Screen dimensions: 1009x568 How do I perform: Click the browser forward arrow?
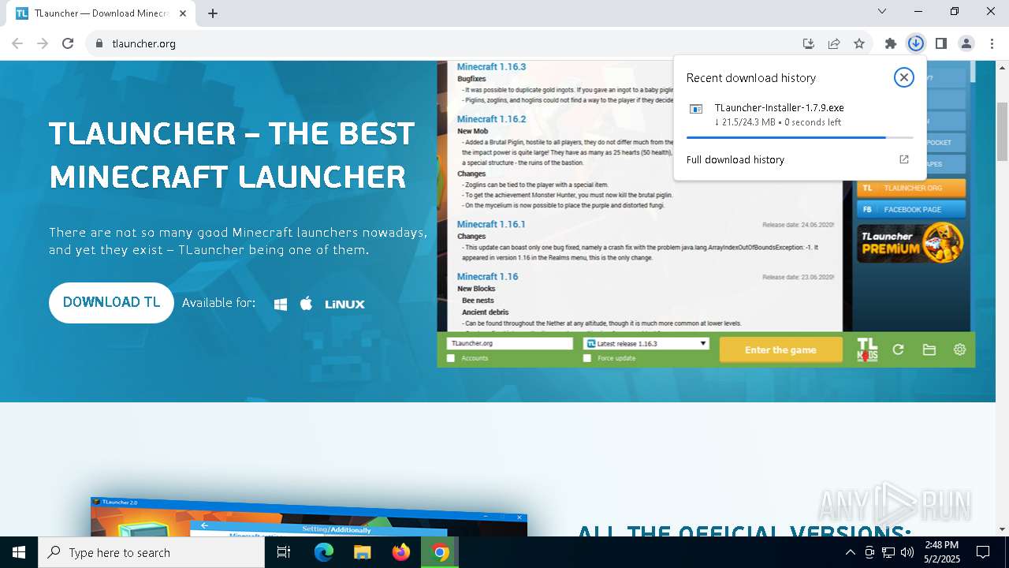(43, 43)
